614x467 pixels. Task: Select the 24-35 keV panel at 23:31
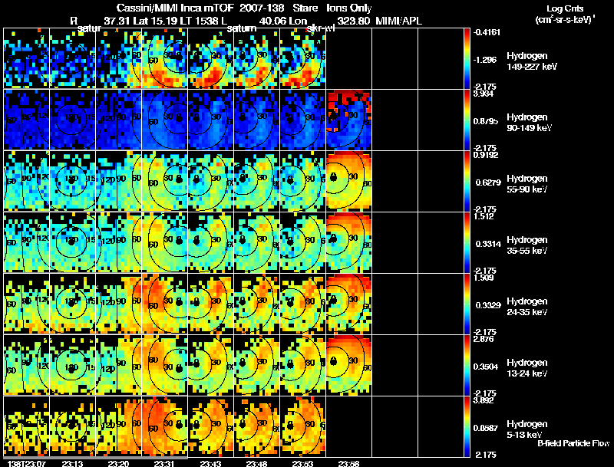click(x=165, y=304)
